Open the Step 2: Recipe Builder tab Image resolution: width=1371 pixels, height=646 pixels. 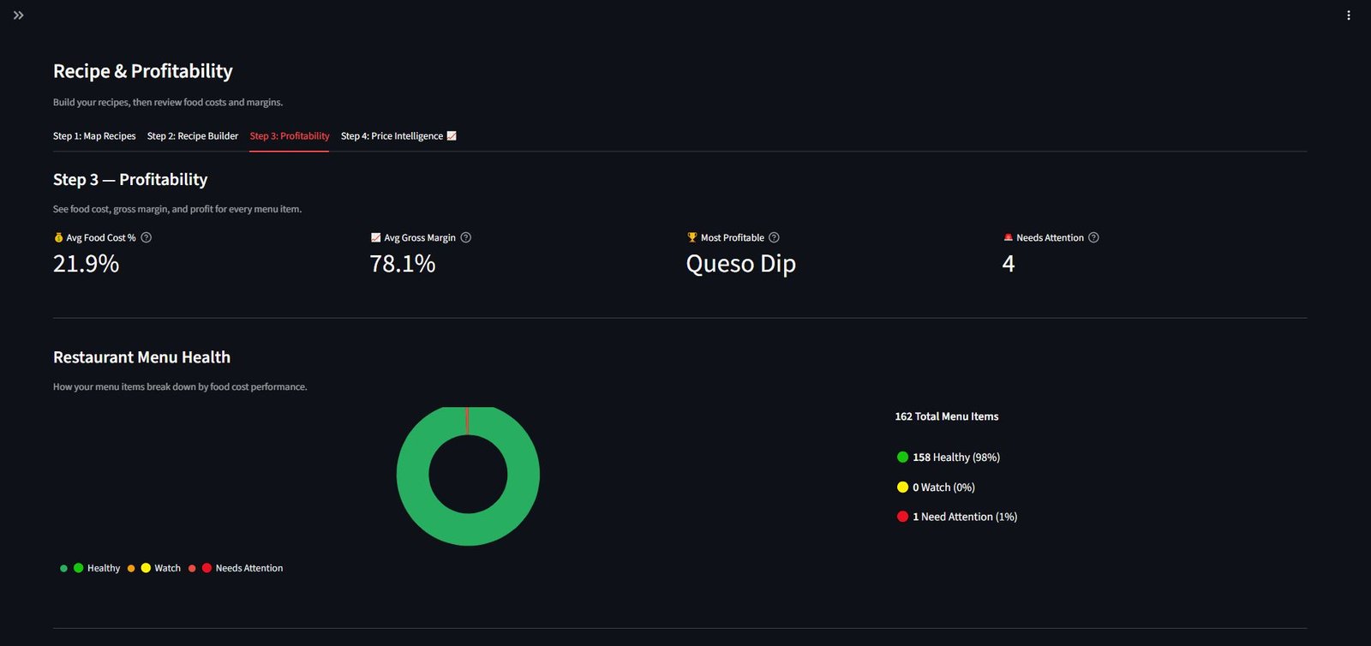click(x=193, y=136)
